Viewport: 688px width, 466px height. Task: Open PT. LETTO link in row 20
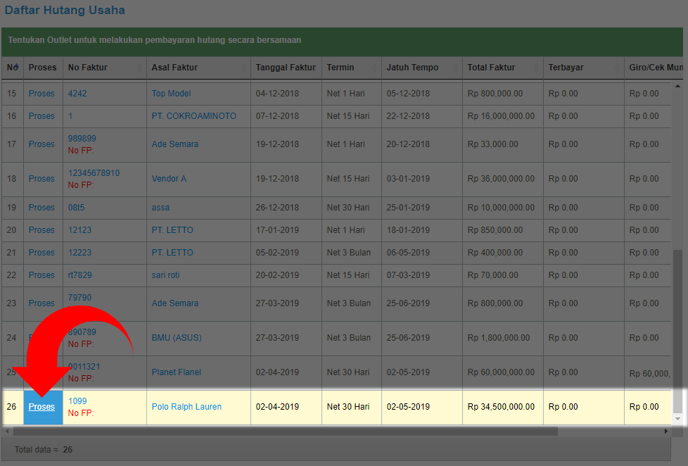pos(172,230)
